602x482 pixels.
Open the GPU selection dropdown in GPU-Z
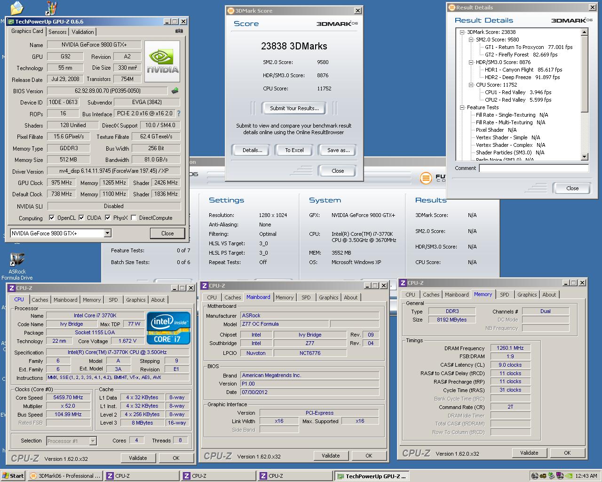point(107,233)
